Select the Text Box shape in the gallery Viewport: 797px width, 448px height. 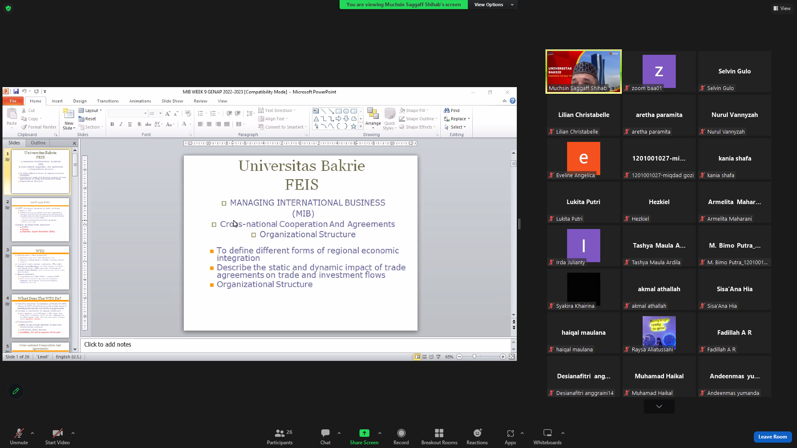pyautogui.click(x=316, y=111)
